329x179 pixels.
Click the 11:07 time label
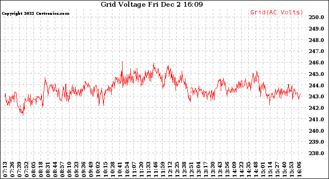[134, 169]
